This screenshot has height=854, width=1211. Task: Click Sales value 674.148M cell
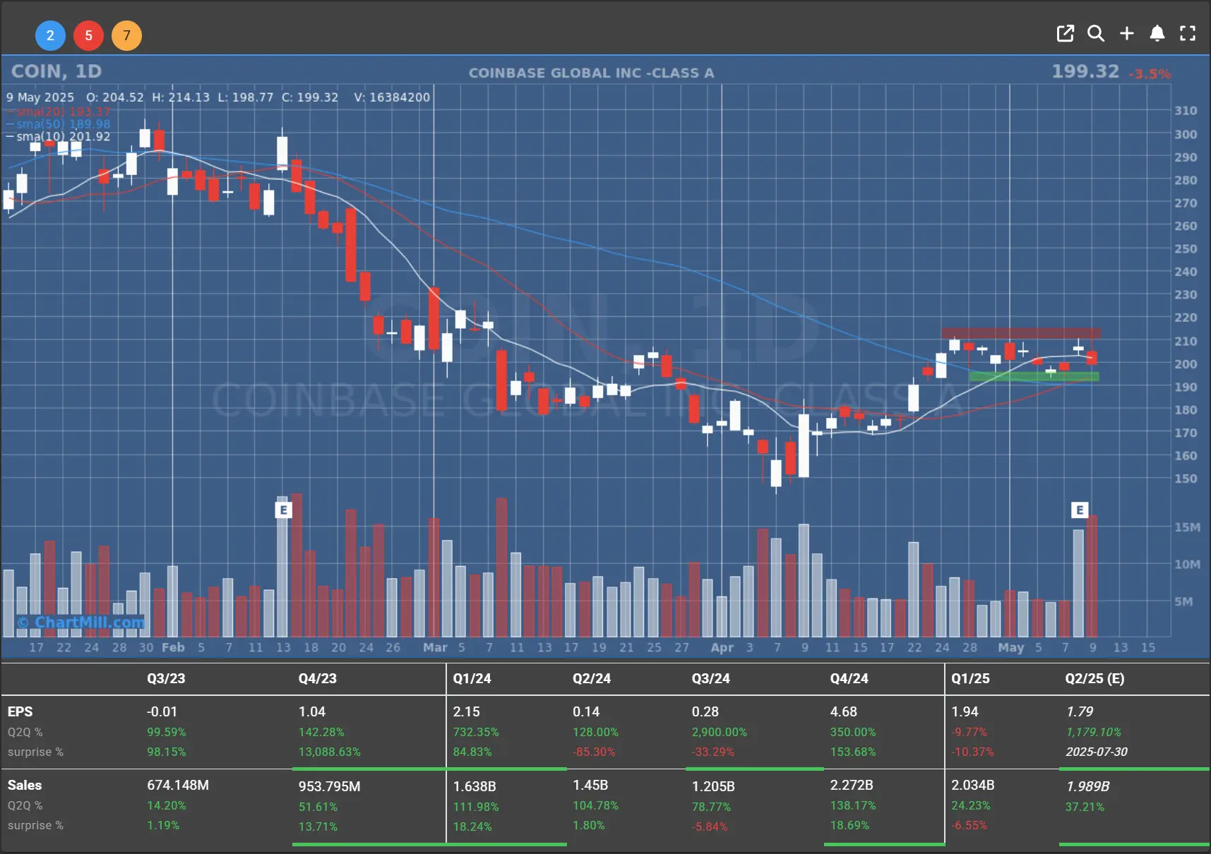(x=178, y=785)
